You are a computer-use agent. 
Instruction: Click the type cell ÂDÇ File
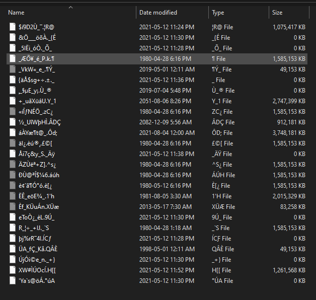coord(223,122)
